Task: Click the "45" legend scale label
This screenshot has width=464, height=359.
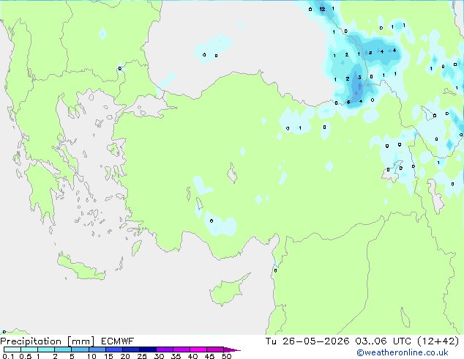Action: tap(209, 356)
